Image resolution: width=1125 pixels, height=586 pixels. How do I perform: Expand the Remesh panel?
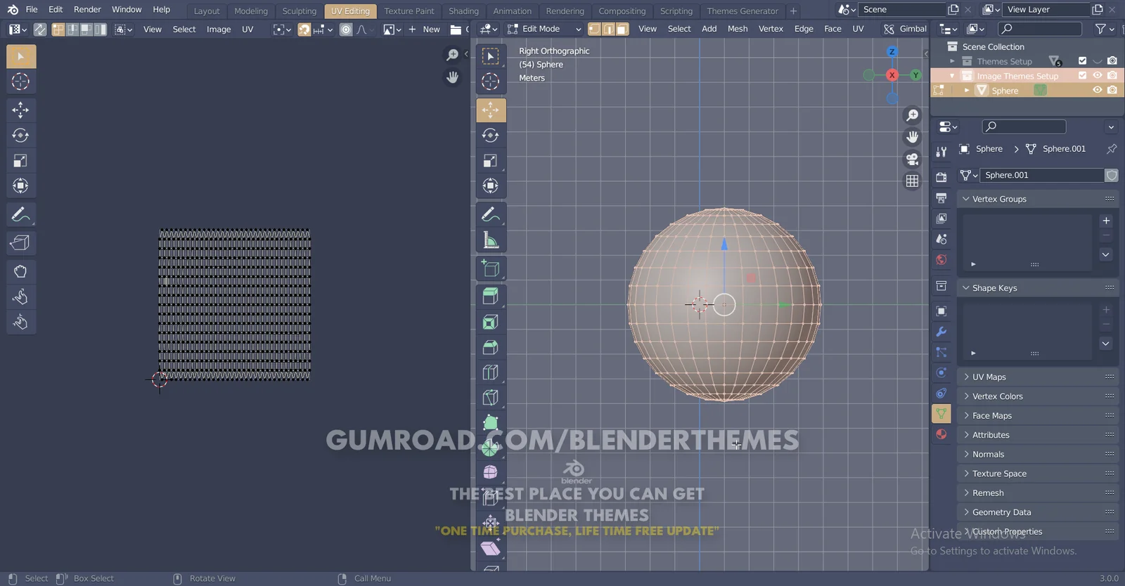[1038, 493]
